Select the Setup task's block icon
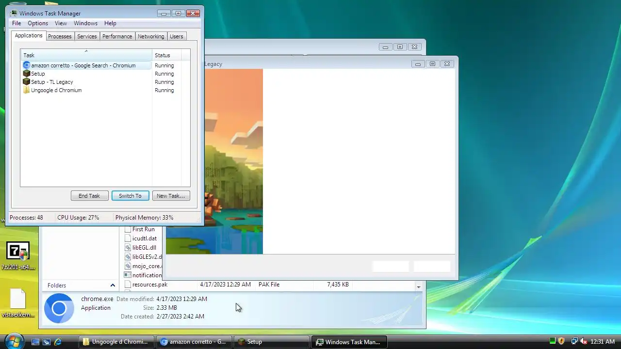 point(27,74)
